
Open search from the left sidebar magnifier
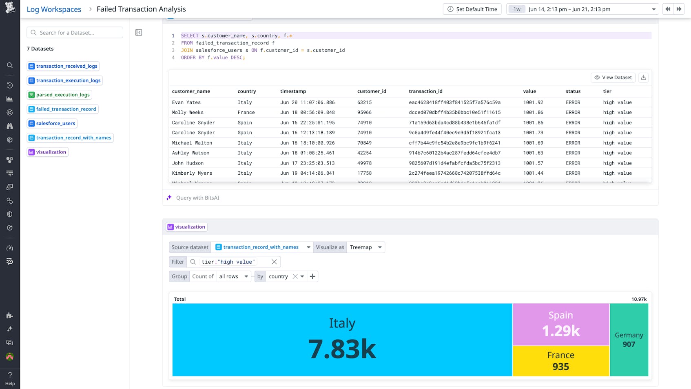tap(10, 65)
